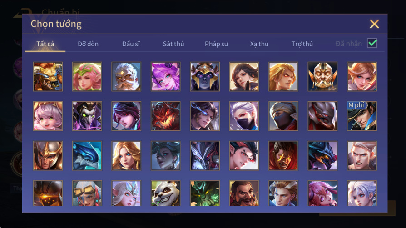Close the "Chọn tướng" dialog
The height and width of the screenshot is (228, 406).
(x=374, y=24)
